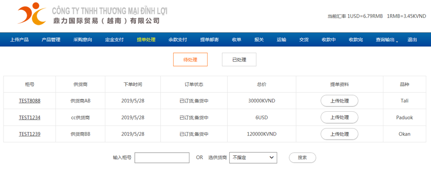This screenshot has width=431, height=187.
Task: Switch to the 已处理 tab
Action: coord(239,59)
